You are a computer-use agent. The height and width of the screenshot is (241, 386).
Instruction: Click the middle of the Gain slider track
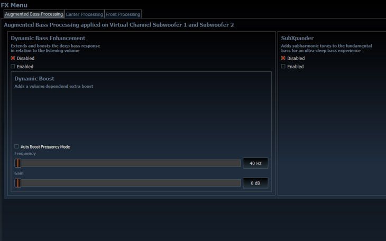click(x=127, y=183)
